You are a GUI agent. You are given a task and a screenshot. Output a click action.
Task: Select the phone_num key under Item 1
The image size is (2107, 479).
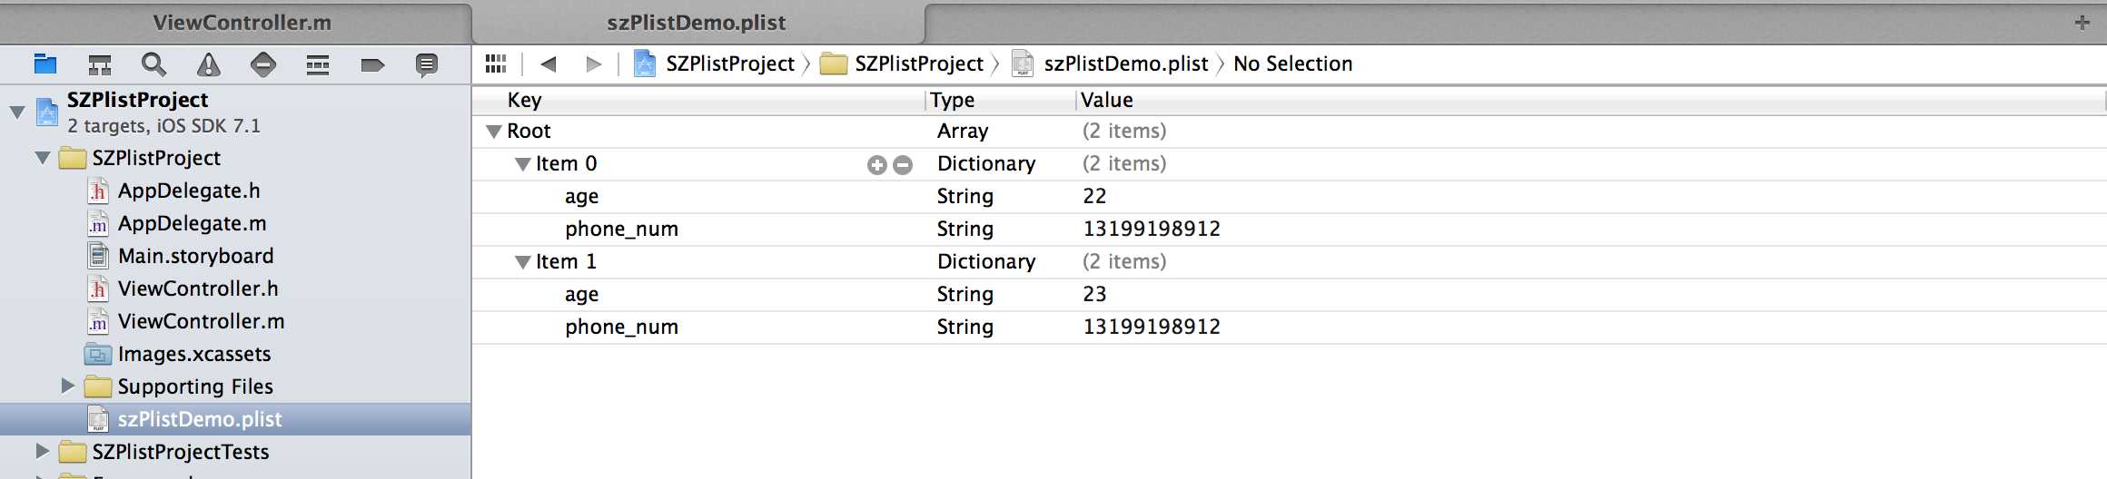[621, 327]
